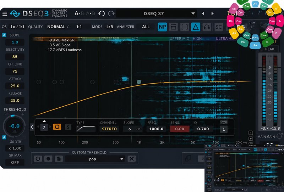284x192 pixels.
Task: Click the custom threshold record button
Action: (x=48, y=159)
